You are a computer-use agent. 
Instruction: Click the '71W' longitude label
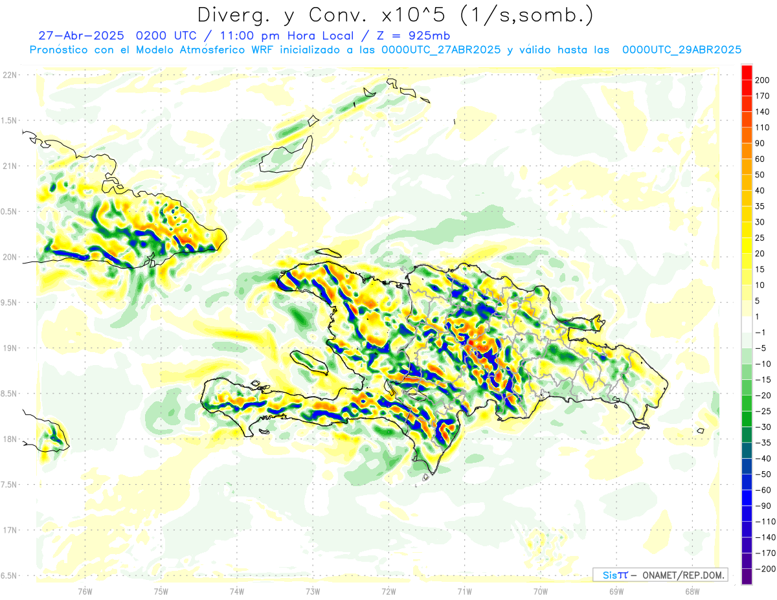(464, 592)
